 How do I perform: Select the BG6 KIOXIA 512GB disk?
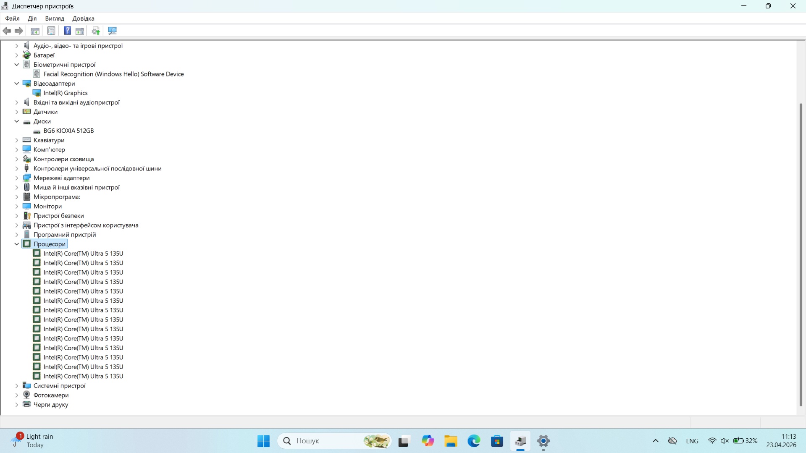click(68, 131)
